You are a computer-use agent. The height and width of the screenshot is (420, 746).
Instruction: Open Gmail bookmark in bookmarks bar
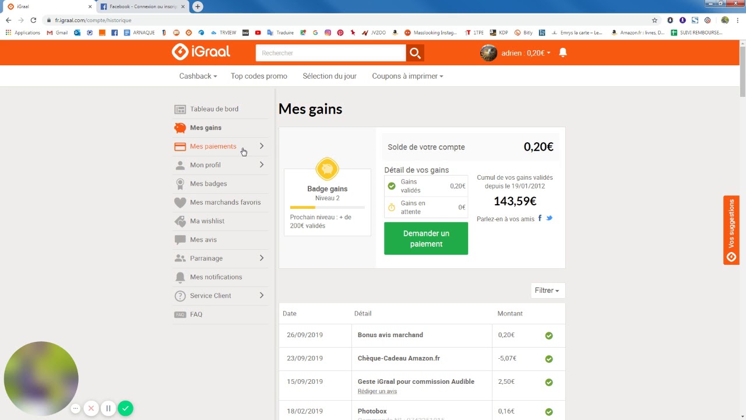point(57,33)
